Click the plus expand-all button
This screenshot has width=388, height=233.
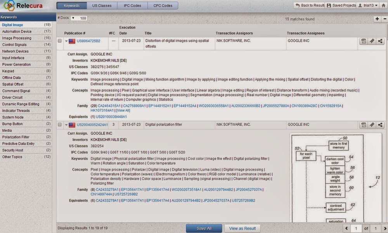[x=377, y=19]
